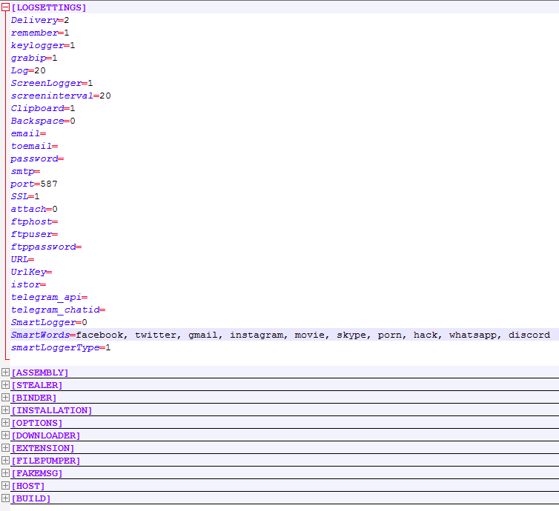Expand the INSTALLATION section
Screen dimensions: 559x511
[5, 410]
